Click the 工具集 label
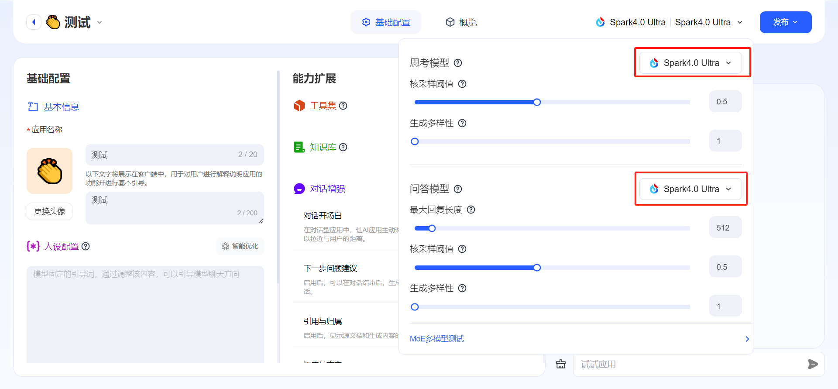The width and height of the screenshot is (838, 389). [x=323, y=106]
